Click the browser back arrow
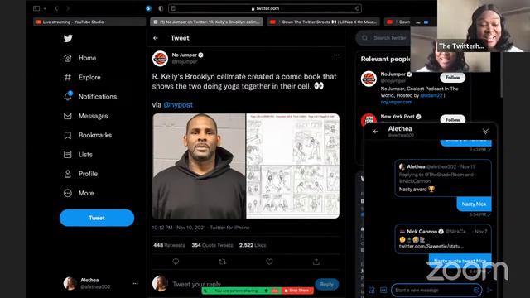The height and width of the screenshot is (298, 530). pos(56,8)
